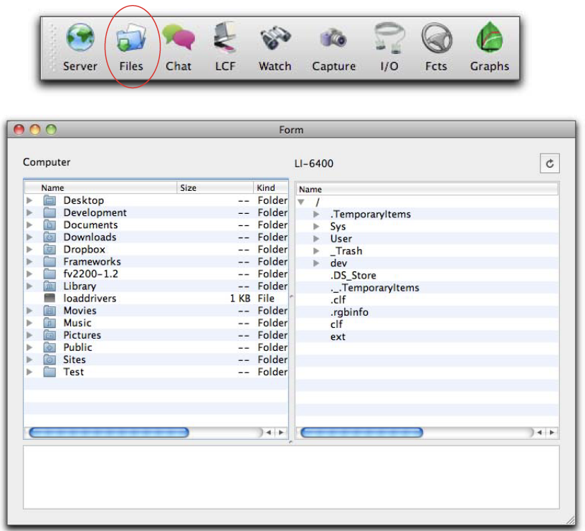Click the loaddrivers file icon
The width and height of the screenshot is (585, 531).
coord(49,299)
